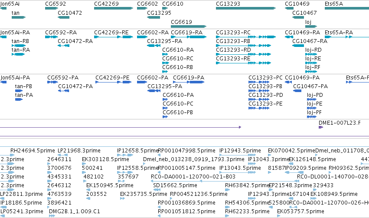Click the CG10472 gene label
This screenshot has height=218, width=369.
[70, 13]
